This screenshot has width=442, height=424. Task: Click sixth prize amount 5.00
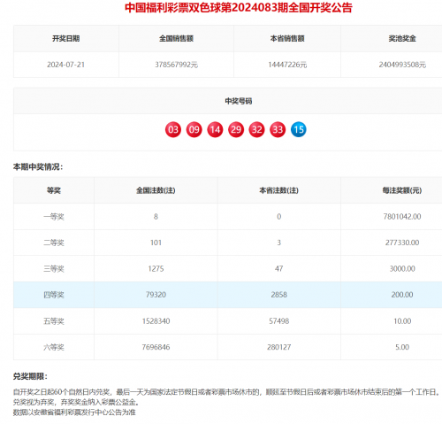click(x=402, y=347)
